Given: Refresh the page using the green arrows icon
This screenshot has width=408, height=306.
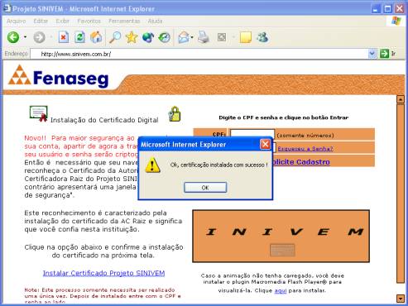Looking at the screenshot, I should point(79,37).
